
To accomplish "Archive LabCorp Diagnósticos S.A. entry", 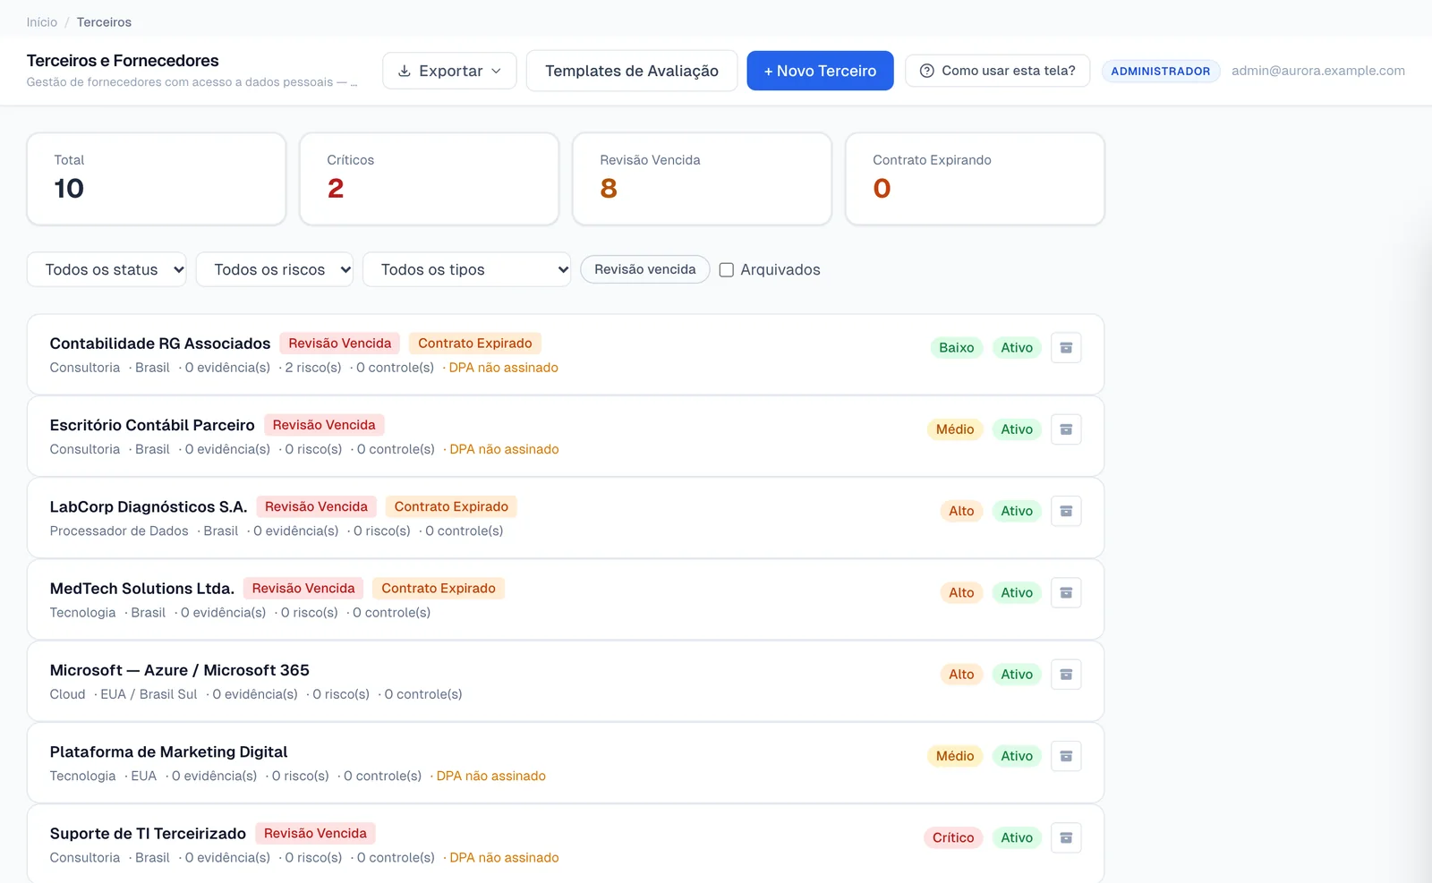I will pyautogui.click(x=1066, y=511).
